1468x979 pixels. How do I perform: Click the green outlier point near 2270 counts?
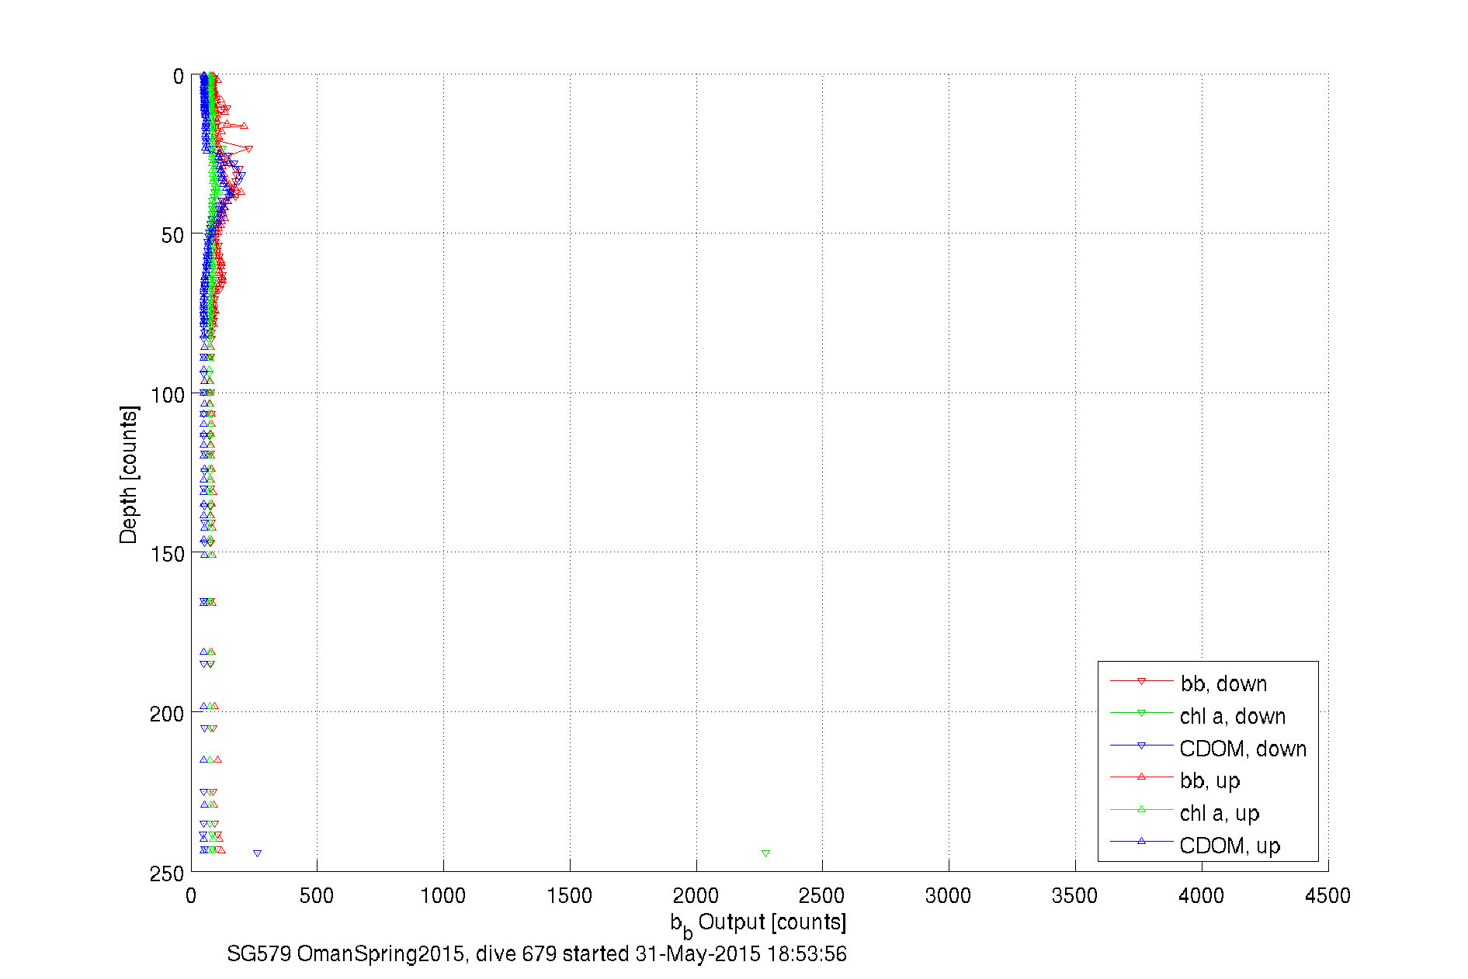click(765, 853)
